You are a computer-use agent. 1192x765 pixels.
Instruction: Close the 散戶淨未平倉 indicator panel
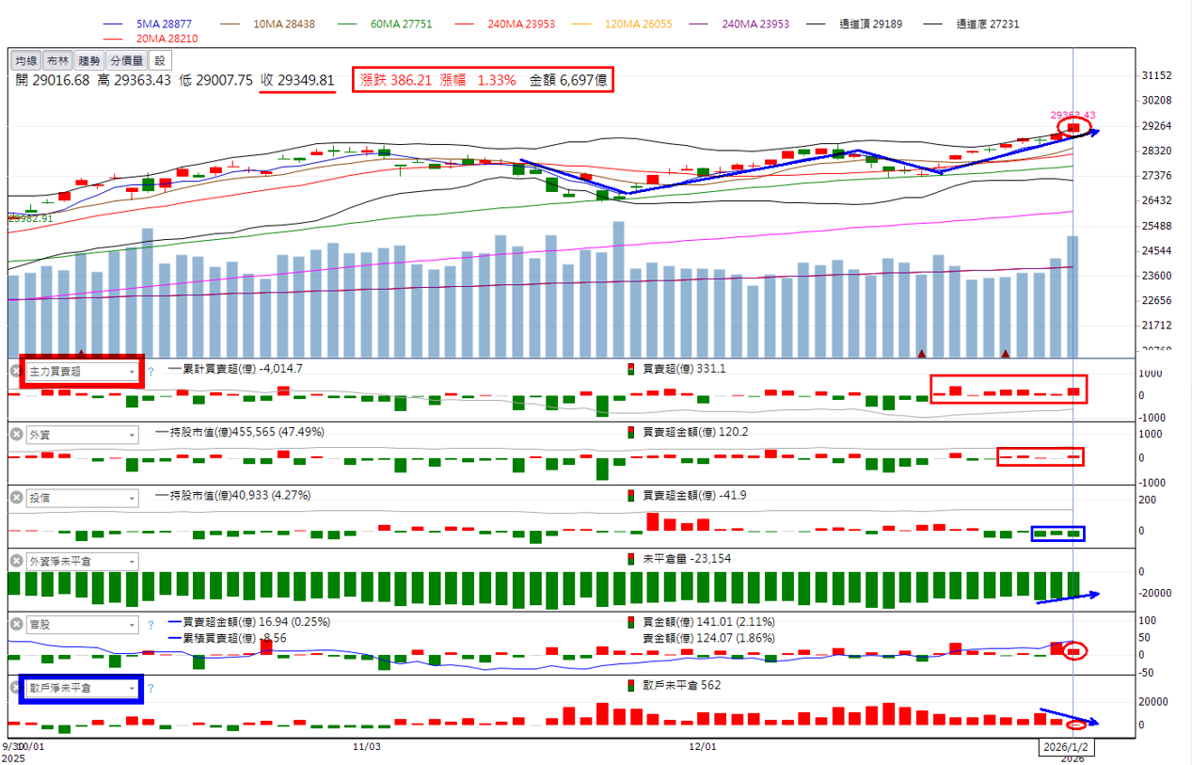[16, 689]
